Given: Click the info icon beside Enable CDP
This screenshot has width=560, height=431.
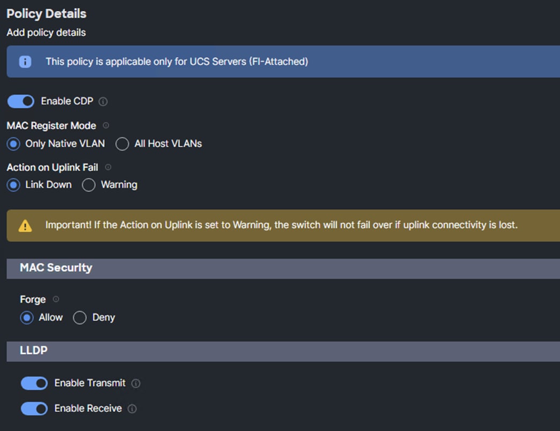Looking at the screenshot, I should 103,101.
